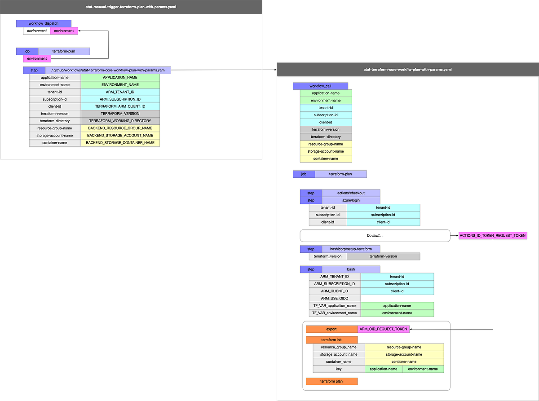
Task: Select the TERRAFORM_VERSION gray cell
Action: (x=119, y=113)
